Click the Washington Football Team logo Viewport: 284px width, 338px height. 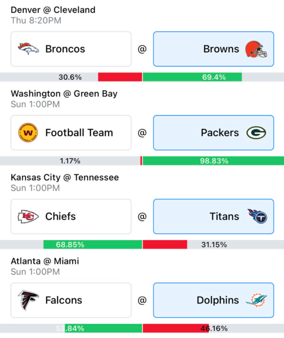click(x=28, y=132)
